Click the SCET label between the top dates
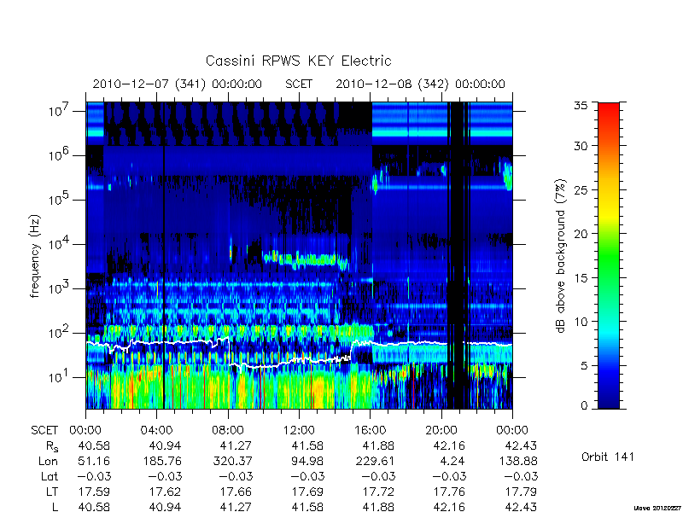This screenshot has width=683, height=512. point(299,84)
